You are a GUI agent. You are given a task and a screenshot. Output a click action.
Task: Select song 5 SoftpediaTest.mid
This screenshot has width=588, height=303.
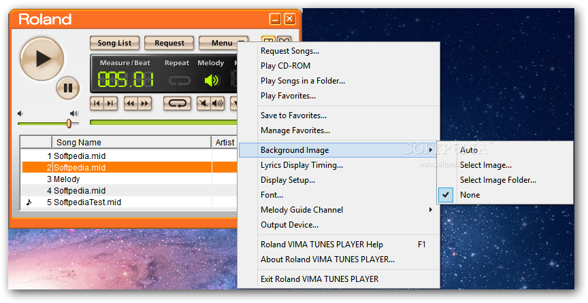(130, 202)
